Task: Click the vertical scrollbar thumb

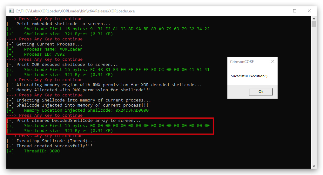Action: (314, 24)
